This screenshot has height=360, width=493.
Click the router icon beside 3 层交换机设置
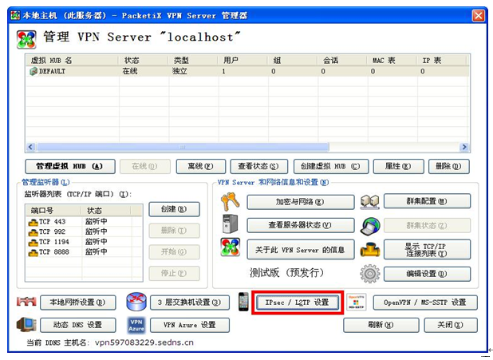tap(136, 302)
